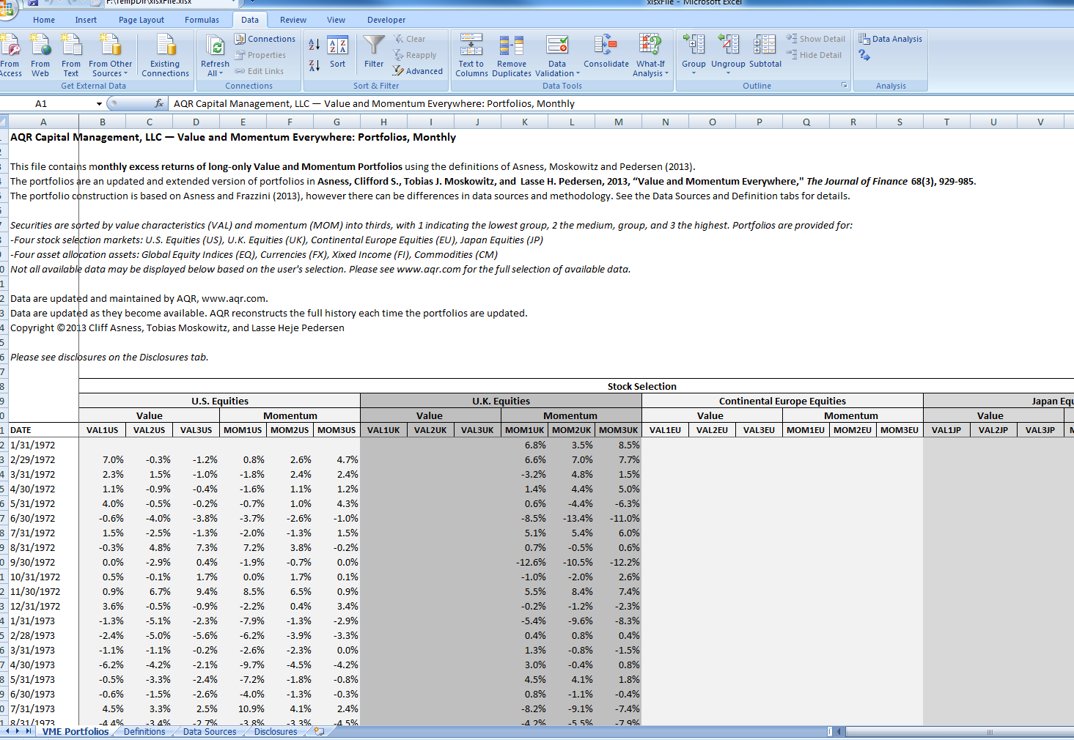
Task: Open Data Analysis
Action: click(891, 39)
